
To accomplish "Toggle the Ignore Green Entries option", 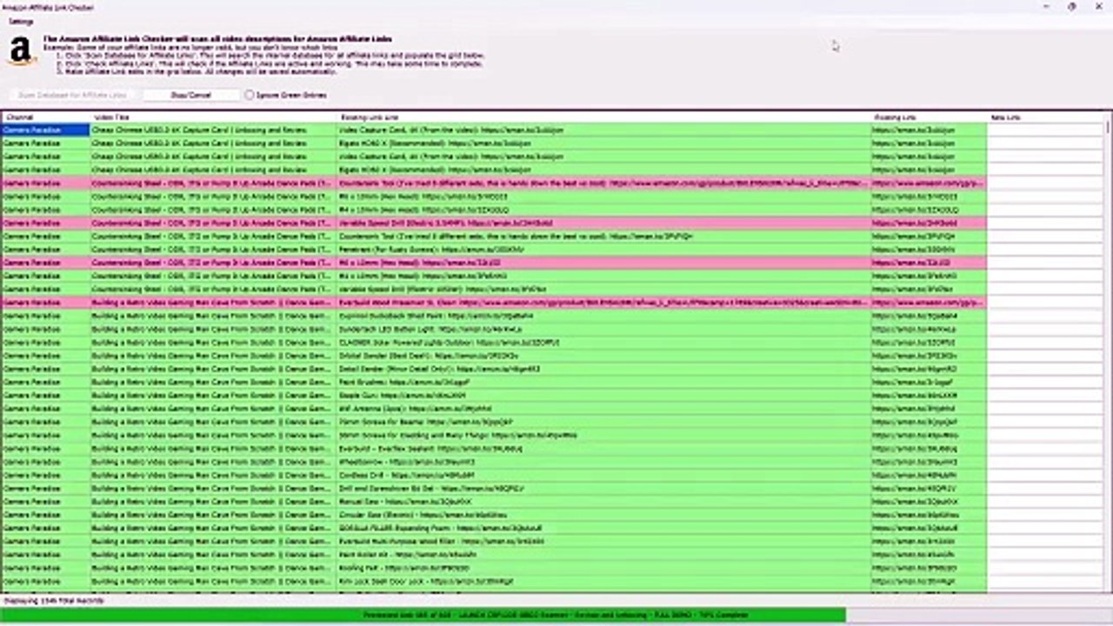I will click(285, 95).
